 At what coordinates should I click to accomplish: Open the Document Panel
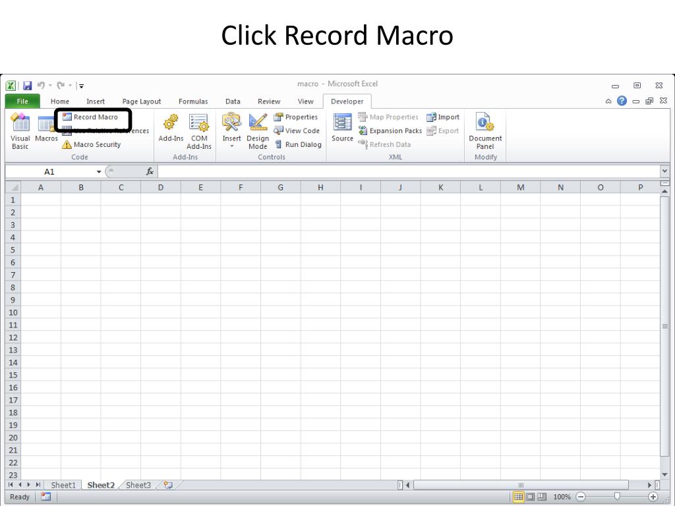pos(485,131)
